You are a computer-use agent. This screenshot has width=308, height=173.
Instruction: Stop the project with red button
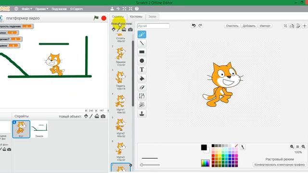pos(104,18)
